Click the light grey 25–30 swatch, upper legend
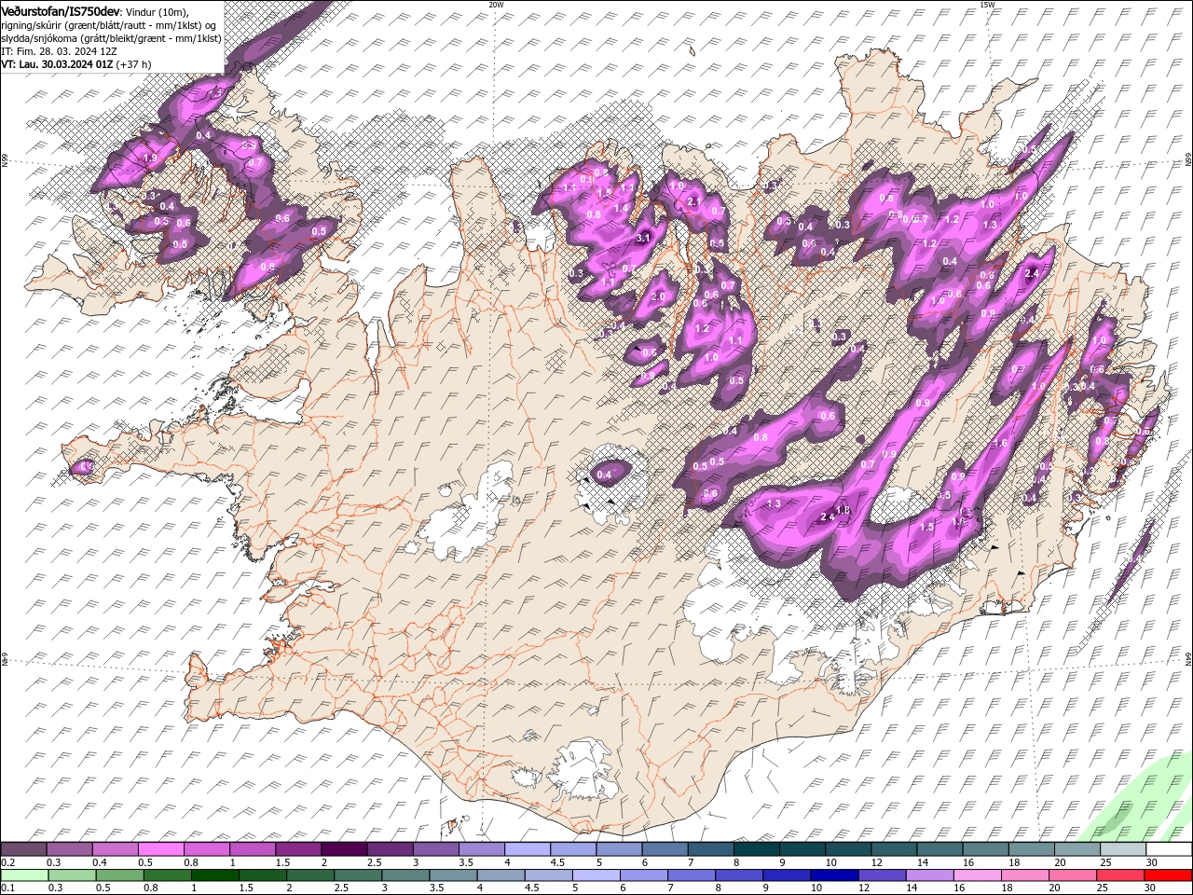The height and width of the screenshot is (895, 1193). click(x=1123, y=849)
